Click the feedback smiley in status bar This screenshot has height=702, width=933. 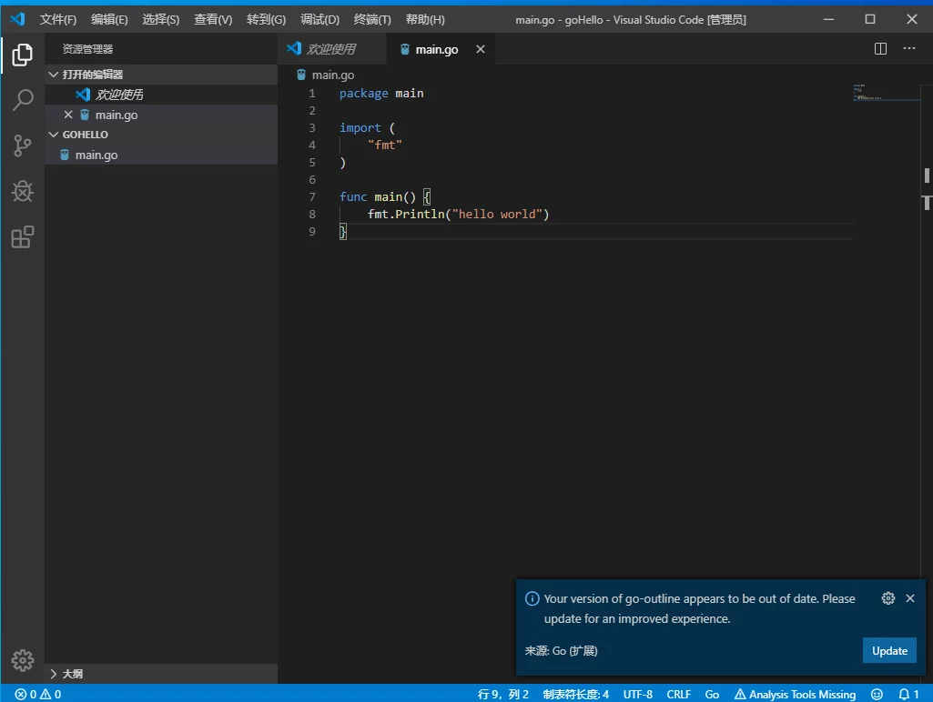tap(877, 695)
